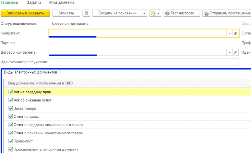Image resolution: width=251 pixels, height=153 pixels.
Task: Open the Договор контрагента open-form icon
Action: tap(236, 52)
